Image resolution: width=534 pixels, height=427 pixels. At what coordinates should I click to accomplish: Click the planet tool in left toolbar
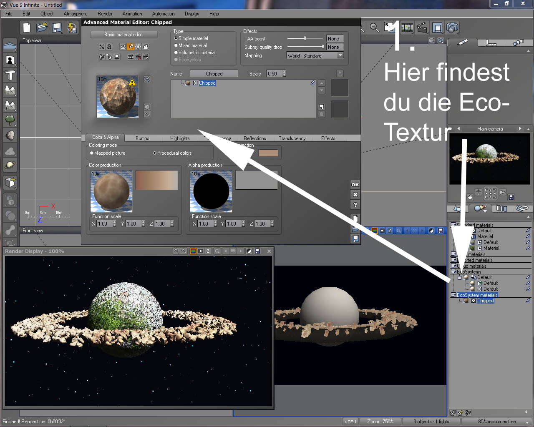point(10,165)
